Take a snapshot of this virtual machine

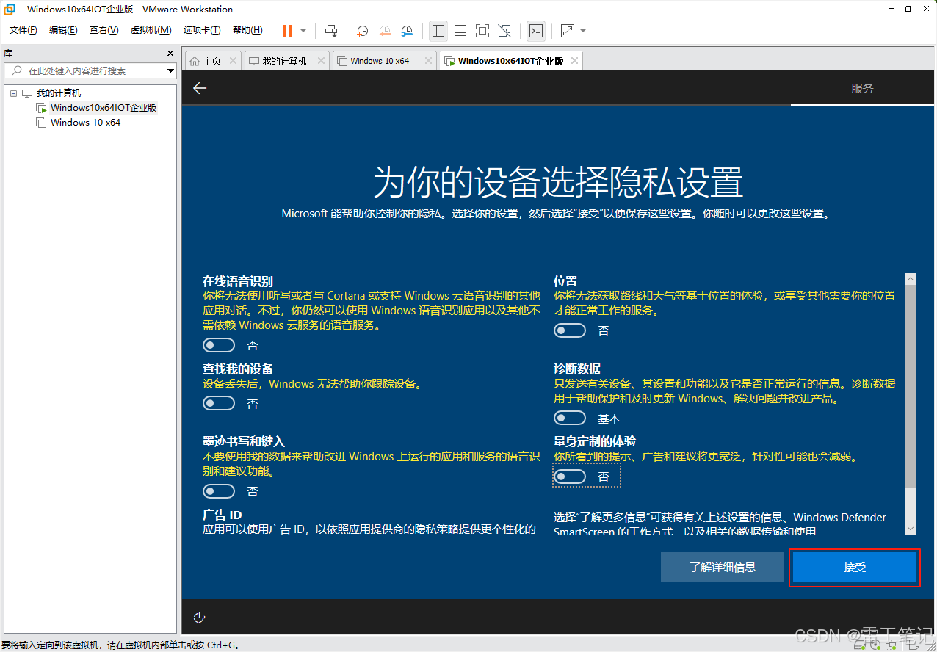tap(362, 31)
